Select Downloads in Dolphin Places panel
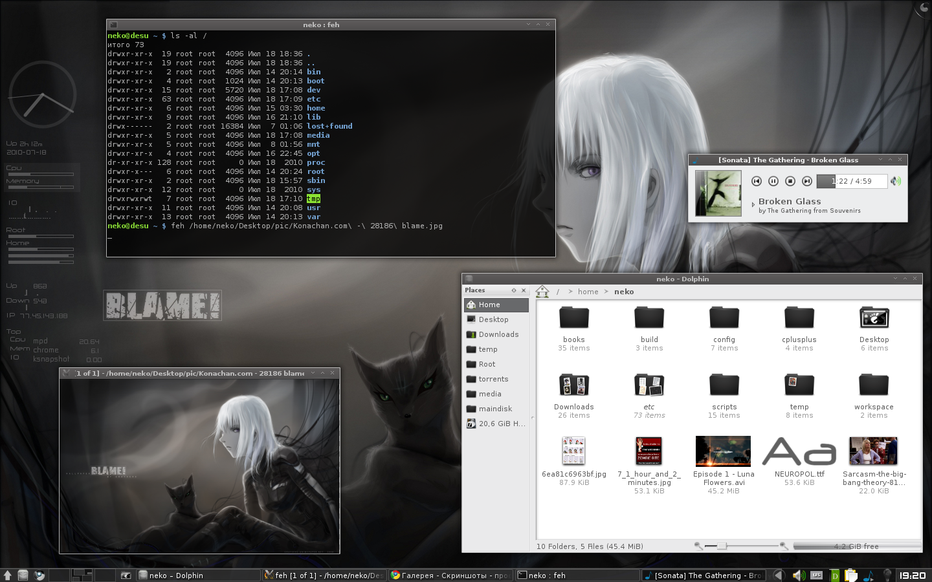 point(496,334)
